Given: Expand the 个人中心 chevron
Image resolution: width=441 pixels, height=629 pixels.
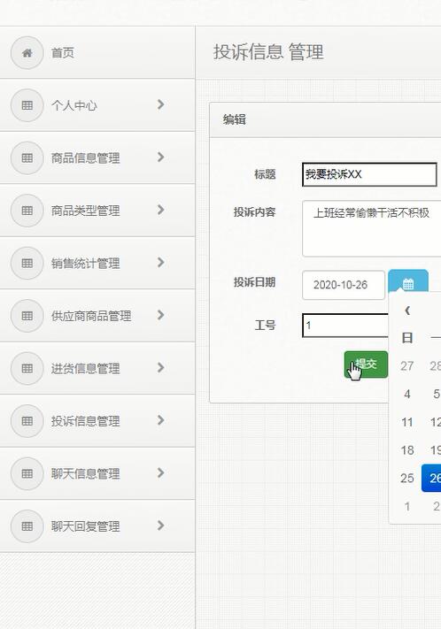Looking at the screenshot, I should click(160, 104).
